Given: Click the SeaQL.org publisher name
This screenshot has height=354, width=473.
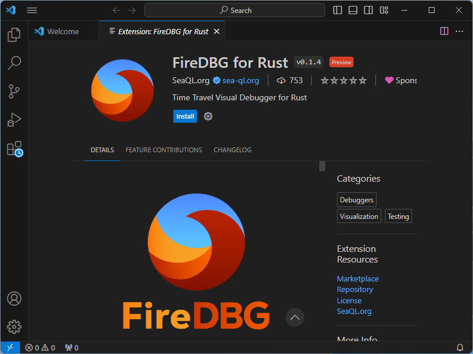Looking at the screenshot, I should pos(190,80).
